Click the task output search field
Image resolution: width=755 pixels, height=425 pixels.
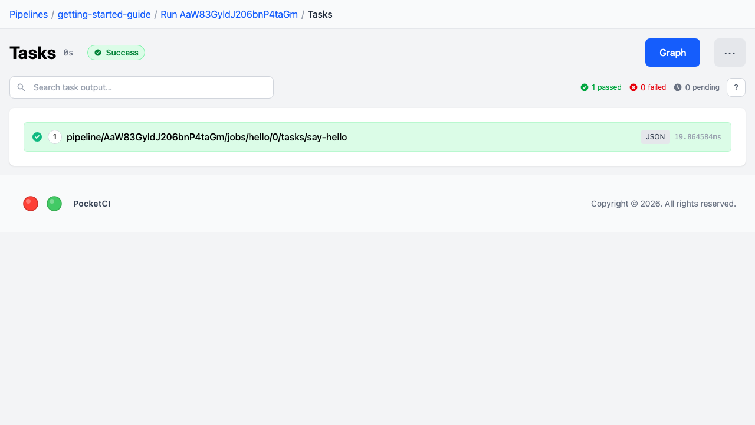click(142, 87)
